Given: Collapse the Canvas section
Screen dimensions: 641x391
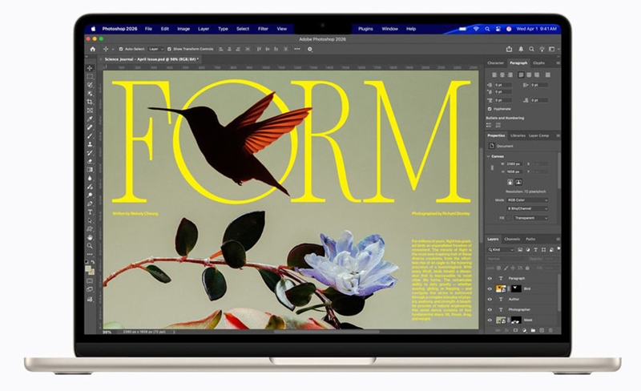Looking at the screenshot, I should [488, 156].
